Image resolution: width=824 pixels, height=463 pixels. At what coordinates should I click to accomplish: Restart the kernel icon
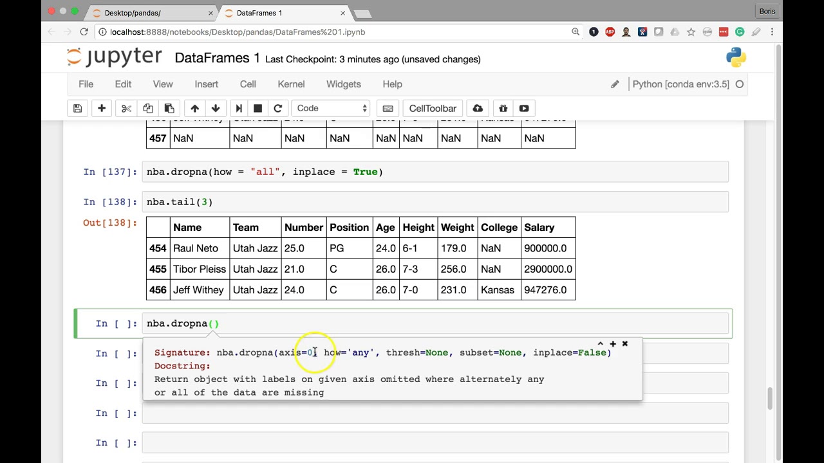(278, 108)
